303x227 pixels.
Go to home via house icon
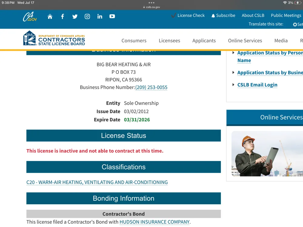pyautogui.click(x=50, y=17)
